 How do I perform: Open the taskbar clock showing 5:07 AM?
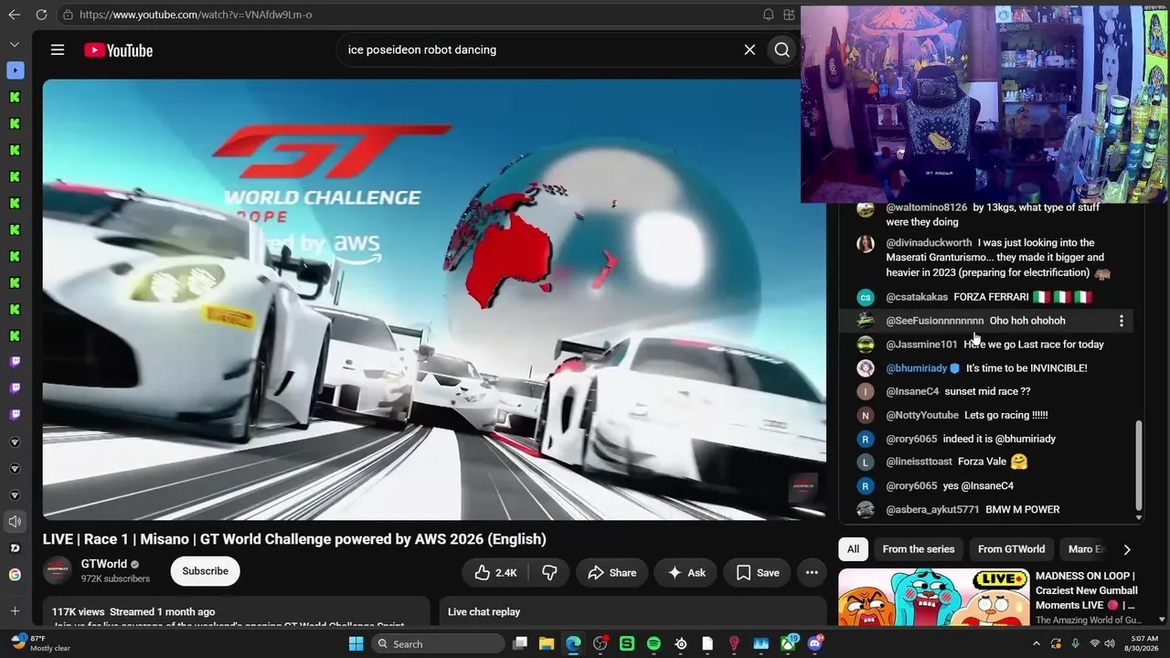pyautogui.click(x=1143, y=644)
